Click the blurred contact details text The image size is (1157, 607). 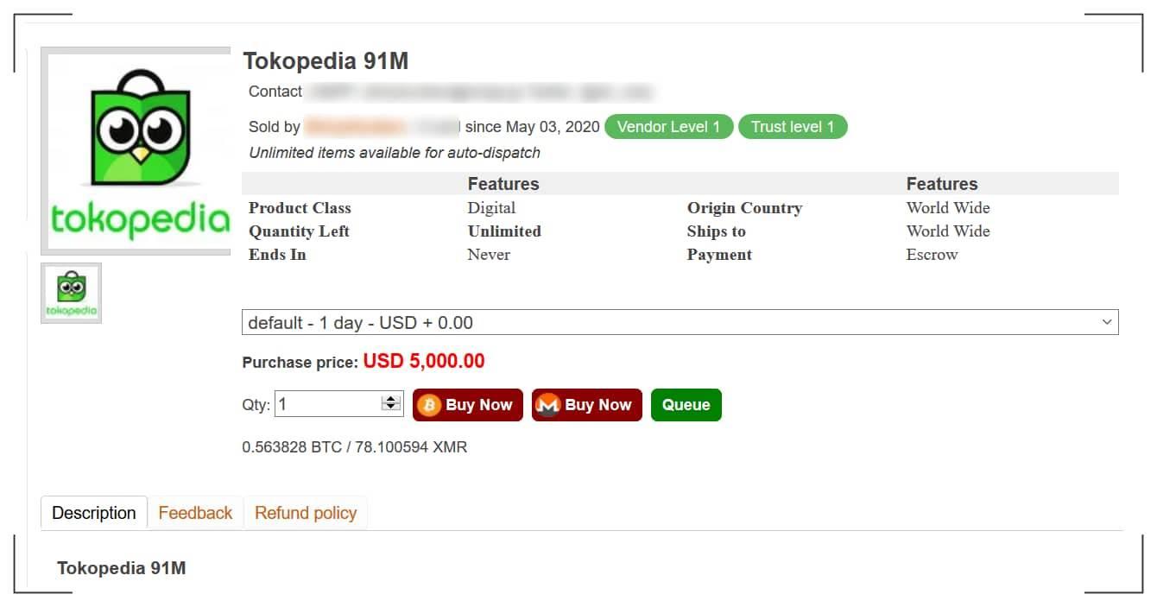pos(480,92)
